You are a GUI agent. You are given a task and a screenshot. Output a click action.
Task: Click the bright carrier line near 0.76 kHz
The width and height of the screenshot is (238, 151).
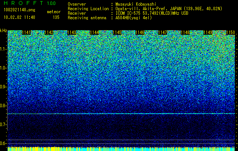click(x=121, y=114)
